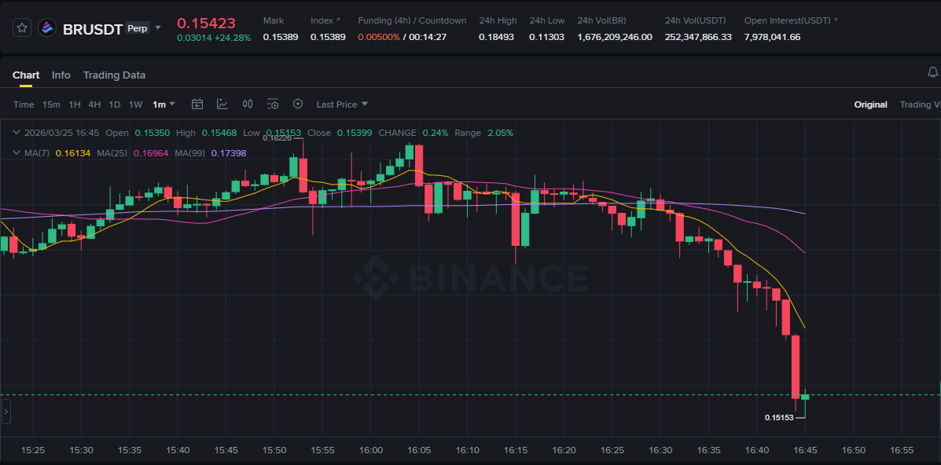Open the BRUSDT symbol selector dropdown arrow
Screen dimensions: 941x465
point(158,27)
